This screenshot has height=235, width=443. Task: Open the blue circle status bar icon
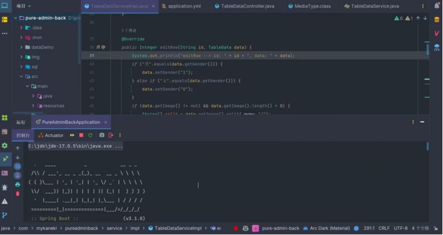coord(356,228)
